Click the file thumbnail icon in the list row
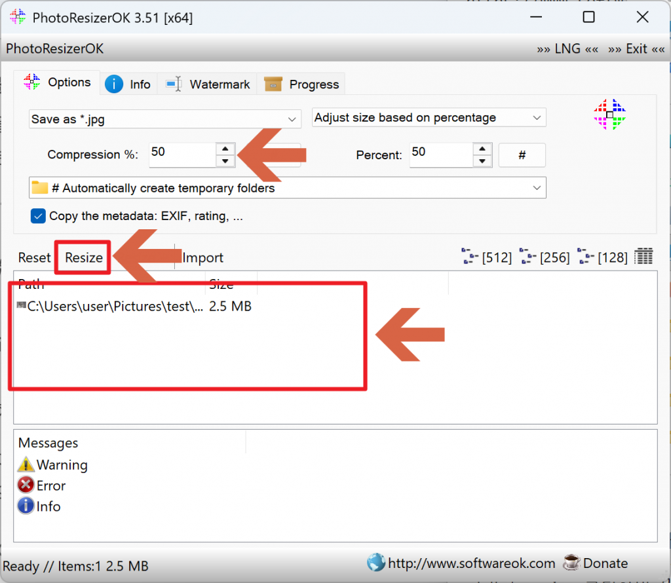 click(21, 305)
